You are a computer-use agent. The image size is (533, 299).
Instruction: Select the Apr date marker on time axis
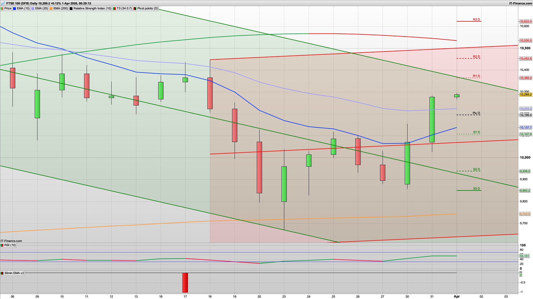[x=457, y=297]
